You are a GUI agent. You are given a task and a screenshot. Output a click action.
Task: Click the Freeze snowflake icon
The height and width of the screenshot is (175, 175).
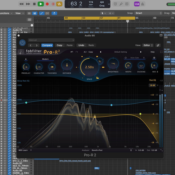(x=154, y=58)
